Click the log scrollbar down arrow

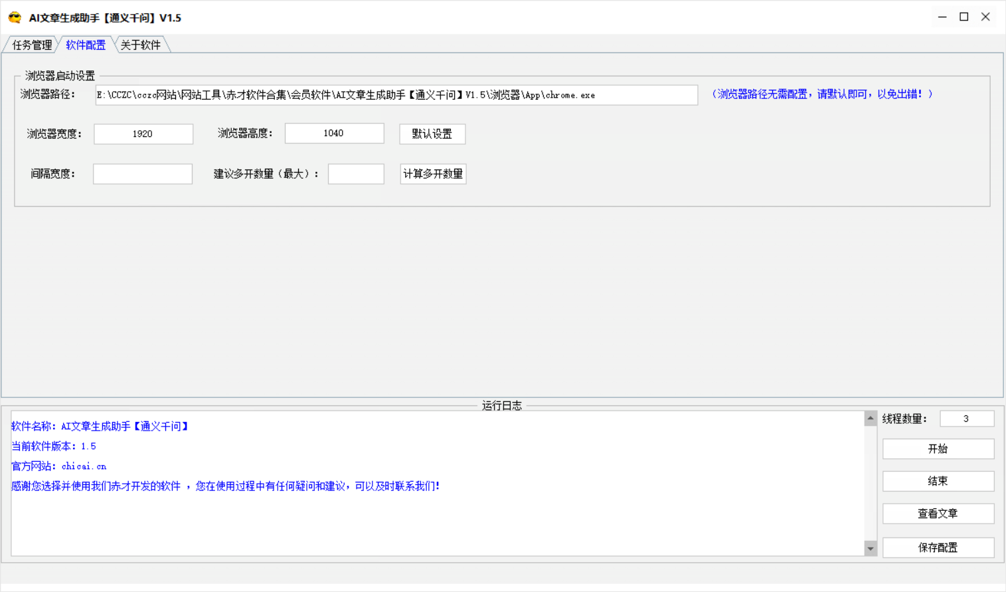click(x=871, y=548)
